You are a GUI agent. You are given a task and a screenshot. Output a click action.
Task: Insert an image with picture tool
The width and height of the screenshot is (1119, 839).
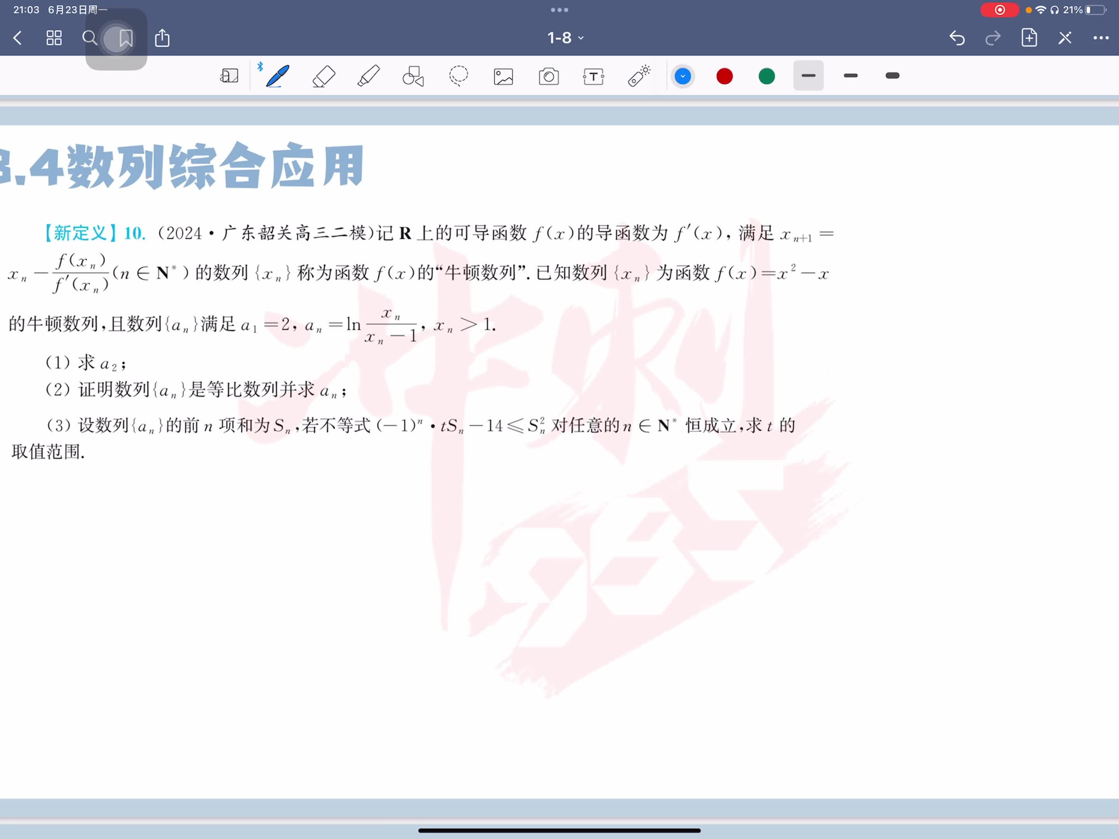pos(503,77)
